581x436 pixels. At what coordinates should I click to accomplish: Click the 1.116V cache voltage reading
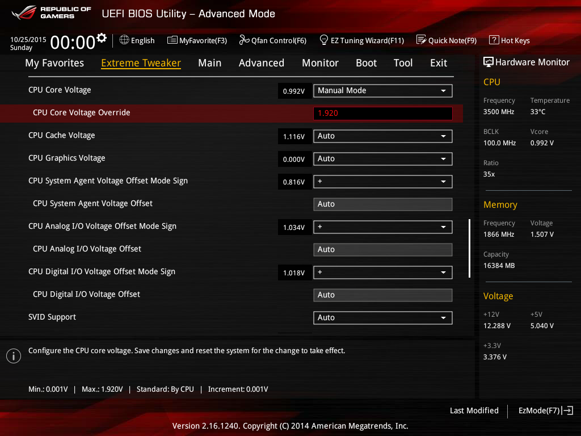(x=294, y=136)
